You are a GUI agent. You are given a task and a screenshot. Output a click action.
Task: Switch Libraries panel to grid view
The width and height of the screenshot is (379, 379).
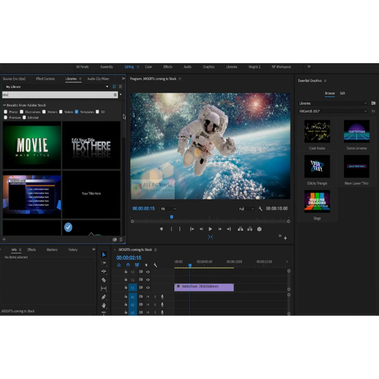coord(114,87)
